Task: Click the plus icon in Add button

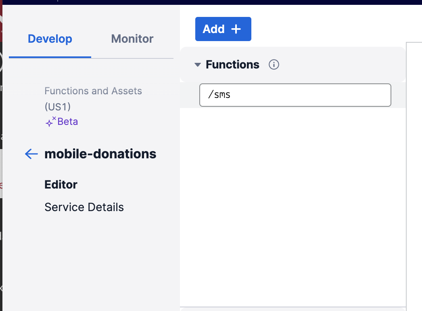Action: point(236,29)
